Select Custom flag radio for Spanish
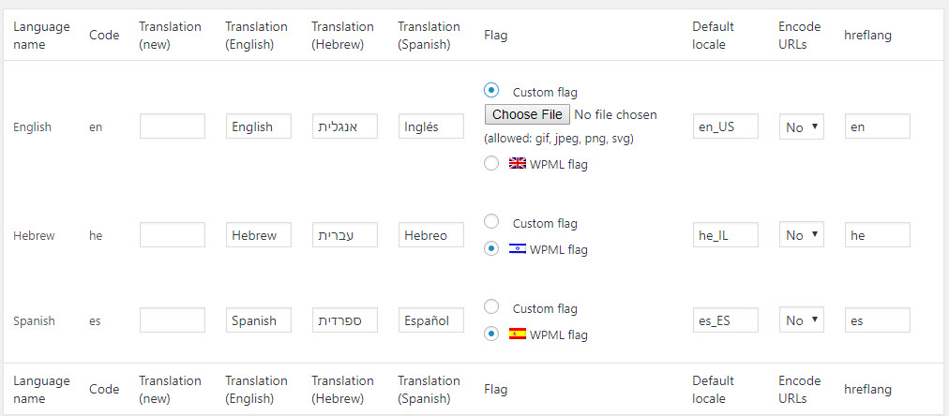This screenshot has height=416, width=949. [x=491, y=306]
